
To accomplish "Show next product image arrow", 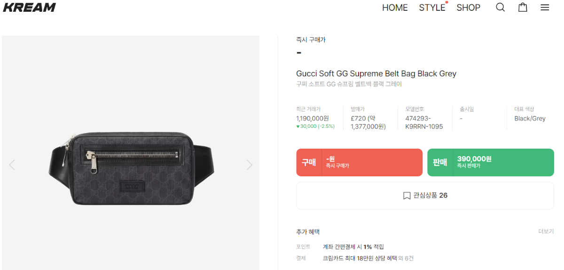I will (x=249, y=165).
